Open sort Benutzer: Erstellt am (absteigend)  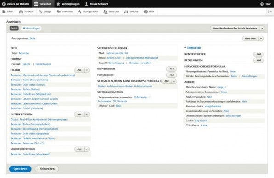tap(30, 154)
